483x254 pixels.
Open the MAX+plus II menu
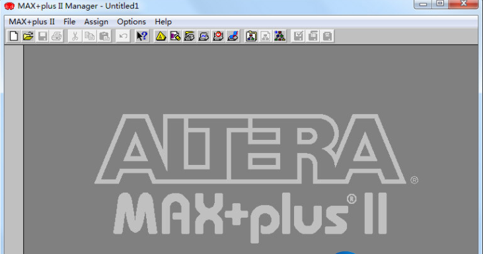(32, 22)
